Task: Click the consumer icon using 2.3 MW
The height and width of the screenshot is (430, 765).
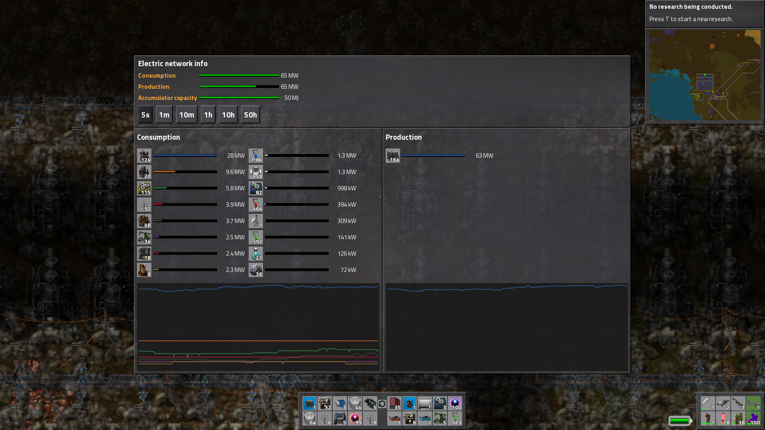Action: coord(144,270)
